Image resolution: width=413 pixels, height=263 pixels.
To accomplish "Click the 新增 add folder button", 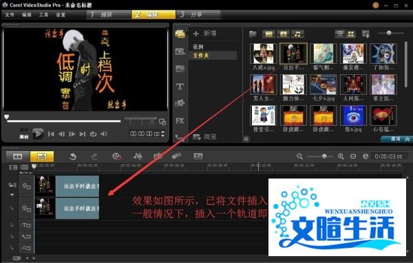I will click(204, 34).
